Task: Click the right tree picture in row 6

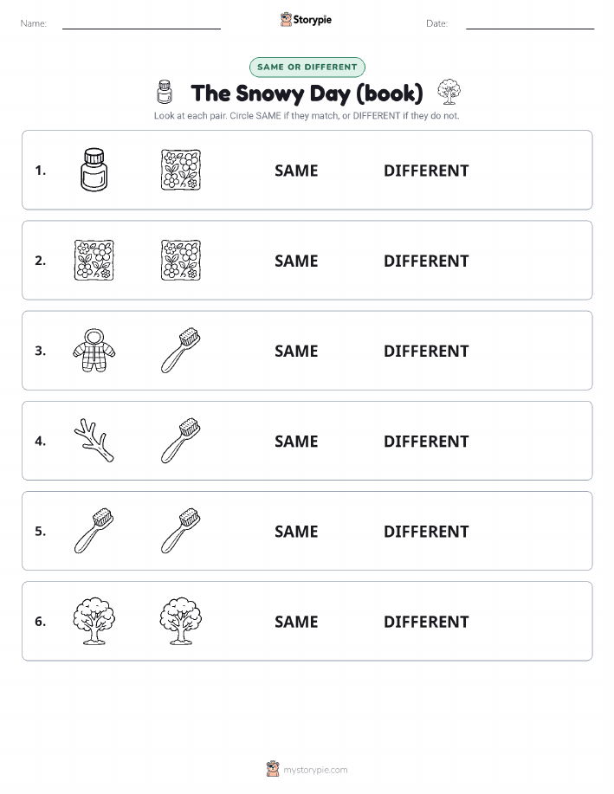Action: click(x=181, y=620)
